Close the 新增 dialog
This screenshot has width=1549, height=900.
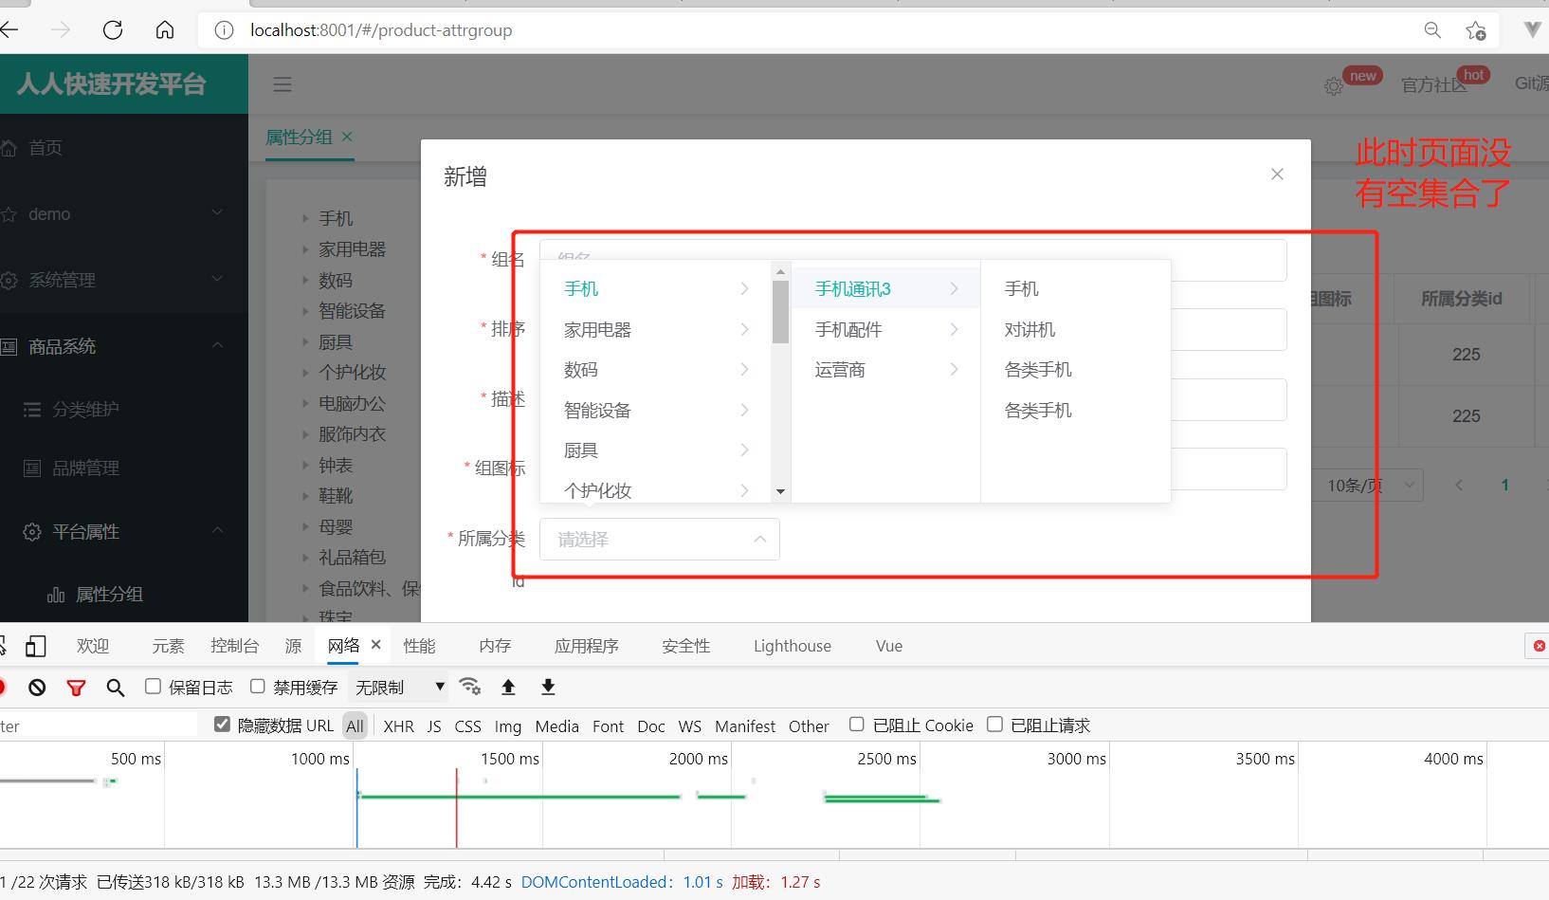pos(1277,174)
